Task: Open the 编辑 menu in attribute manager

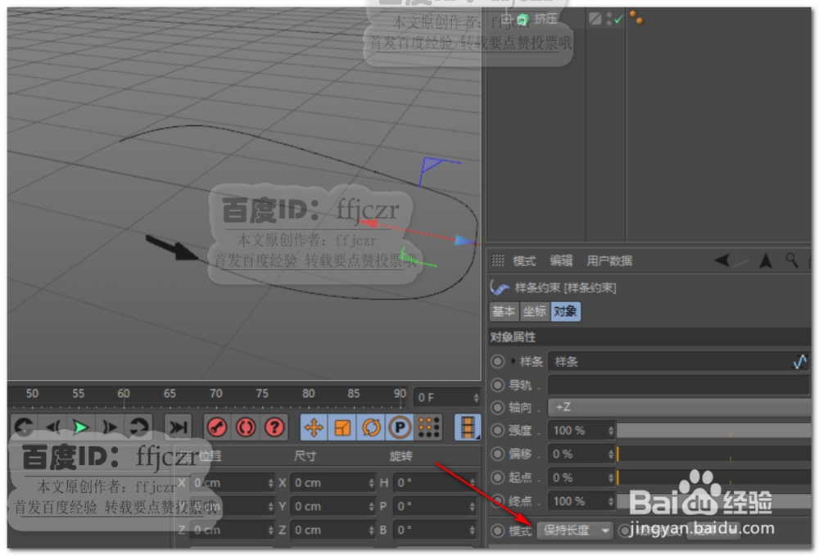Action: pyautogui.click(x=561, y=260)
